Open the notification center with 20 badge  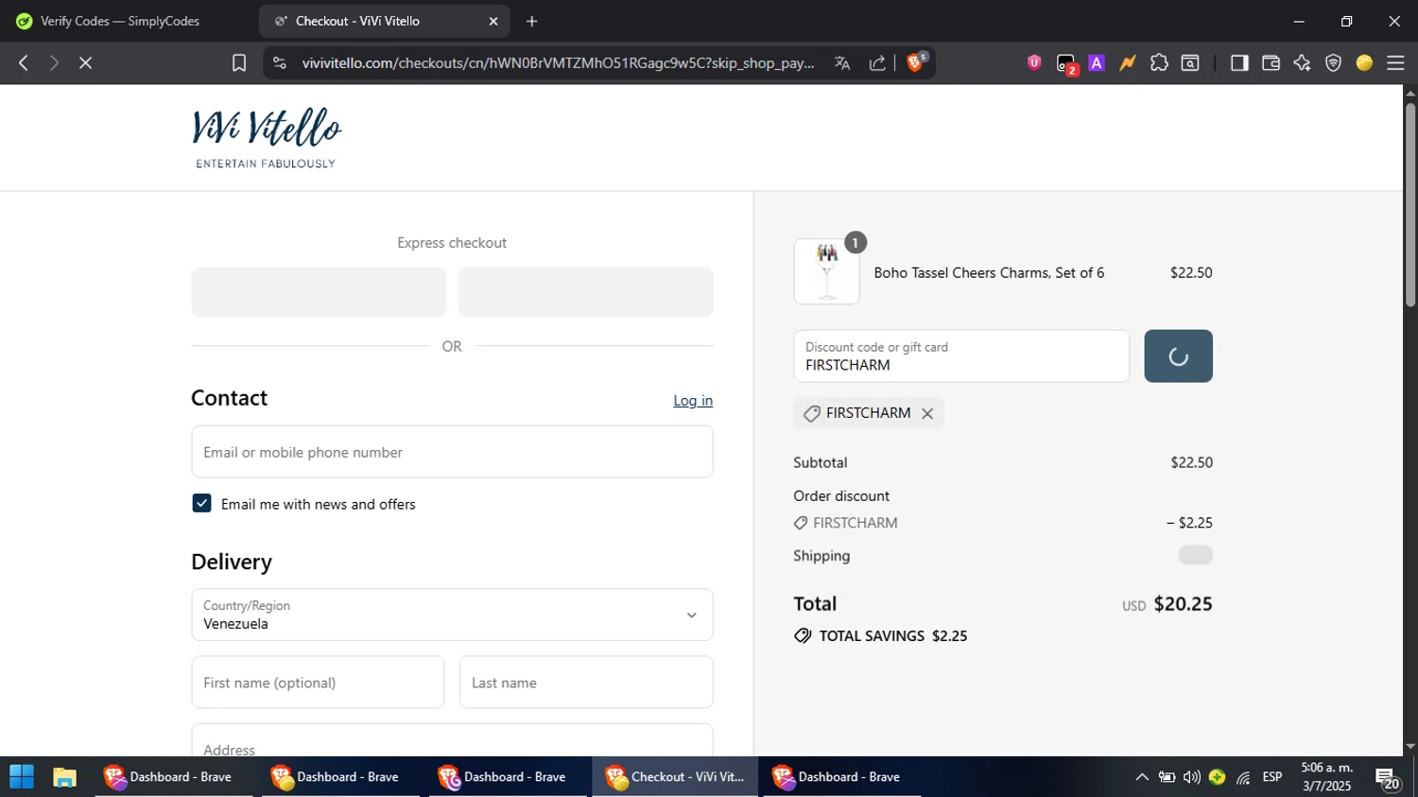pyautogui.click(x=1389, y=779)
